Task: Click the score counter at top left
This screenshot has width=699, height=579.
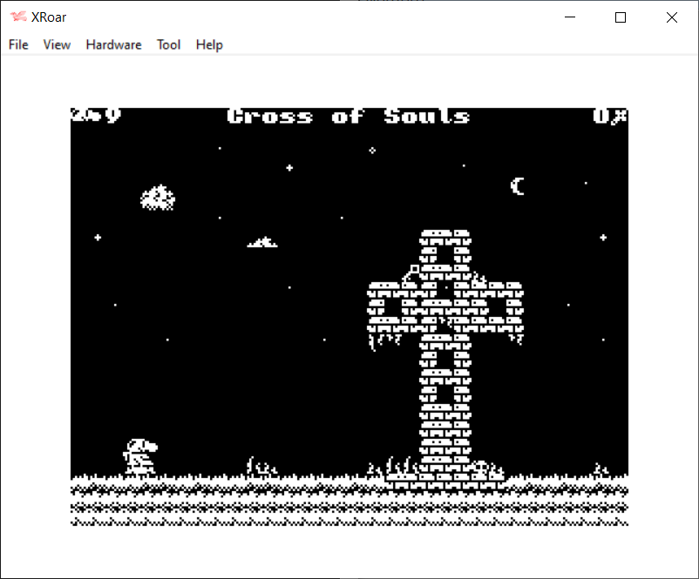Action: [96, 115]
